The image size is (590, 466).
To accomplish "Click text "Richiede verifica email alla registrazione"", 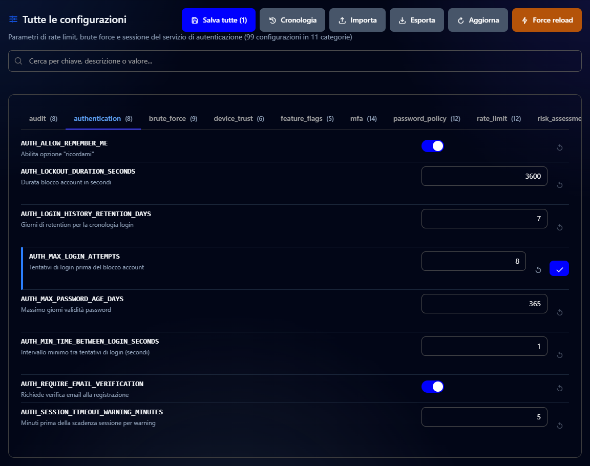I will point(75,395).
